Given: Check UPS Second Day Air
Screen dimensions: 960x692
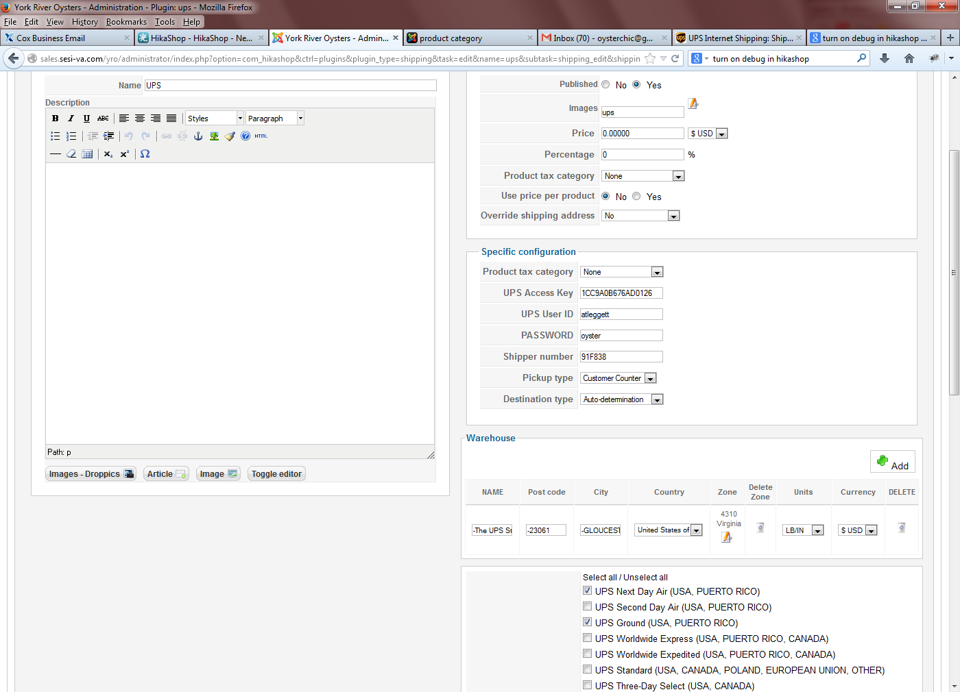Looking at the screenshot, I should 587,606.
